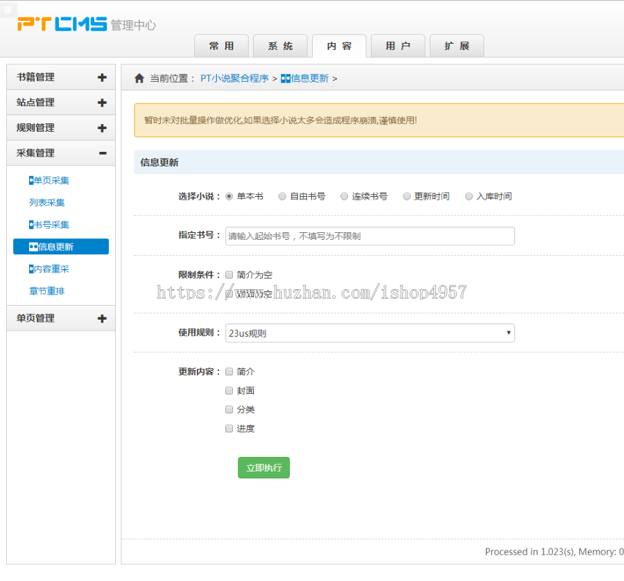Select the 入库时间 radio option
Viewport: 624px width, 581px height.
[x=469, y=196]
